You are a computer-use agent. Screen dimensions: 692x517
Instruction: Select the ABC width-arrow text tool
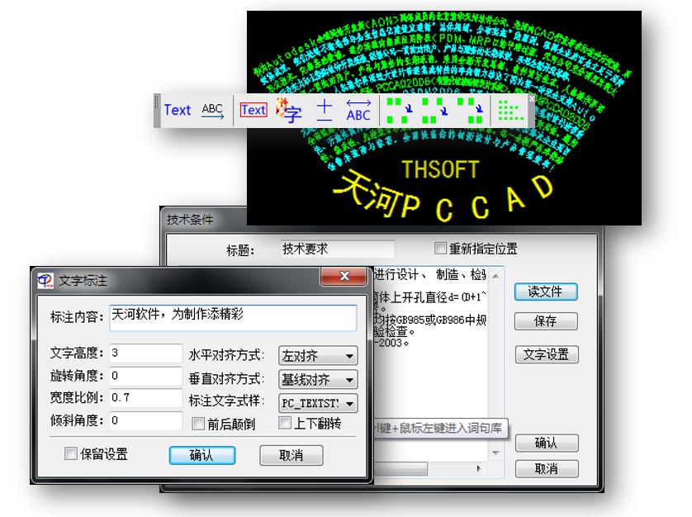point(358,110)
